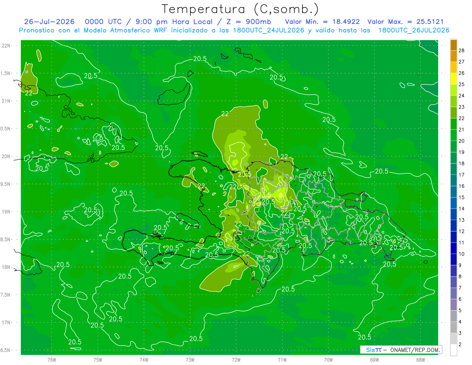
Task: Click legend value 17 on the color scale
Action: click(x=461, y=175)
